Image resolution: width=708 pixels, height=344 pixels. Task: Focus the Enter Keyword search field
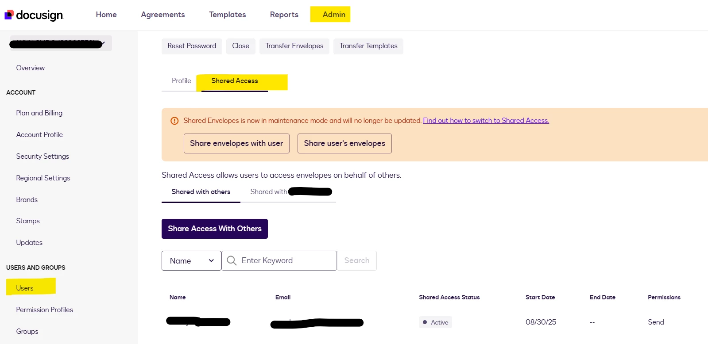(x=279, y=261)
